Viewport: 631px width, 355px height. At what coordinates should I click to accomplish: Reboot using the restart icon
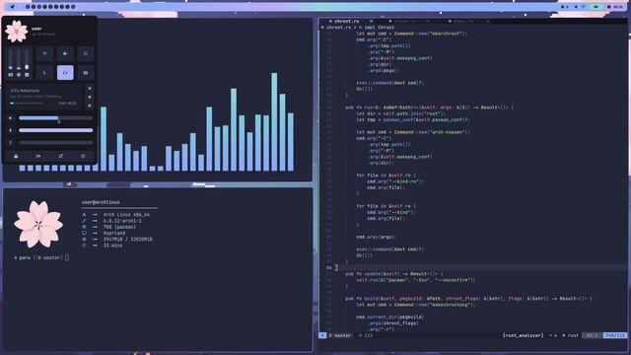pos(61,156)
